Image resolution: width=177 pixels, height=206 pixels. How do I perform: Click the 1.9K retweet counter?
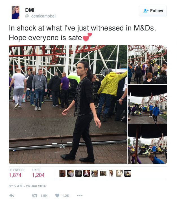(44, 196)
